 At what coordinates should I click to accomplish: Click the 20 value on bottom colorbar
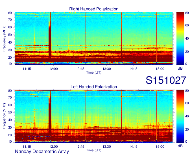click(x=187, y=129)
